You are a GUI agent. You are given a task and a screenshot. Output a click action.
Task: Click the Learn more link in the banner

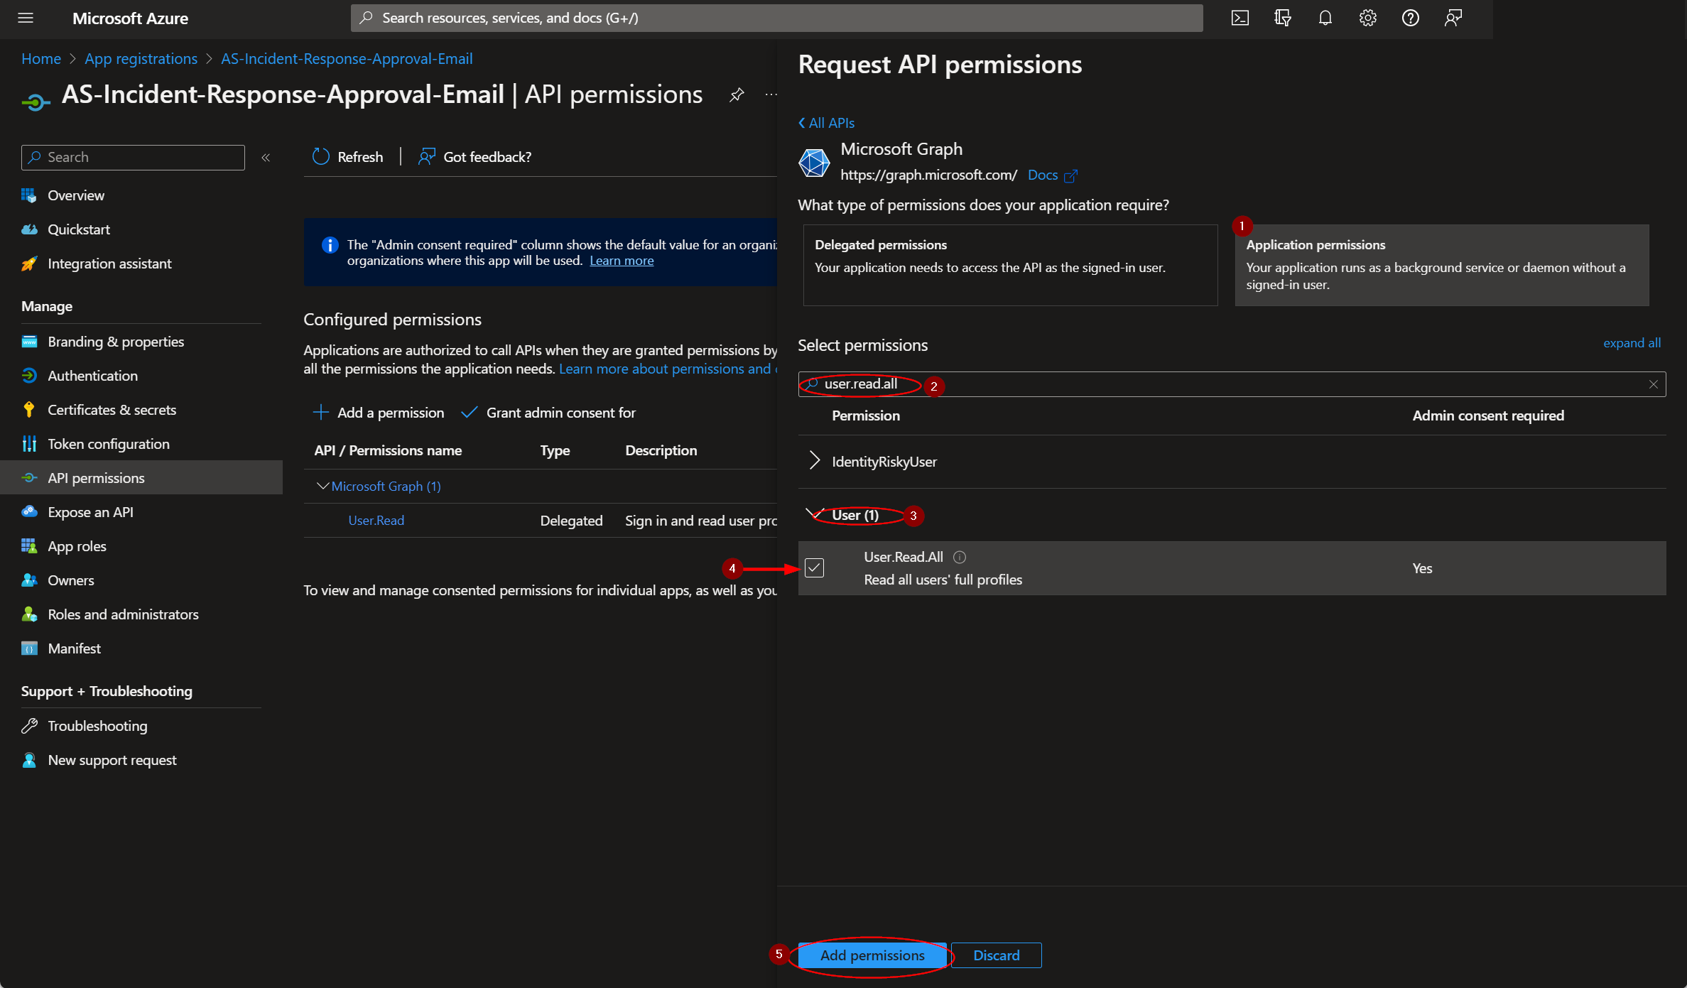point(622,261)
